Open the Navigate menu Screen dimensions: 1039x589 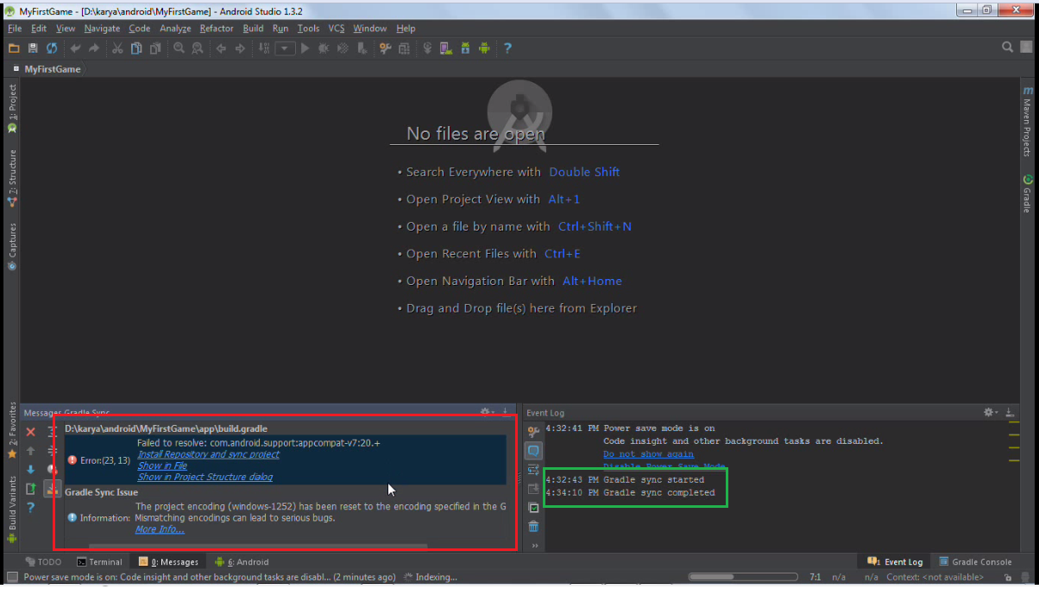tap(102, 28)
